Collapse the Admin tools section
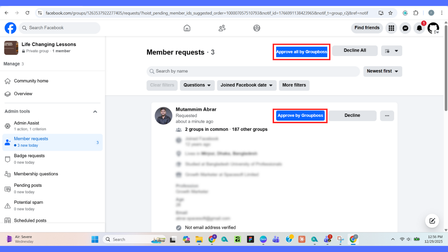The image size is (448, 252). pyautogui.click(x=95, y=112)
